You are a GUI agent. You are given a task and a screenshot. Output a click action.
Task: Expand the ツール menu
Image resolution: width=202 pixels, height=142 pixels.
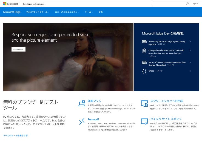pos(89,12)
